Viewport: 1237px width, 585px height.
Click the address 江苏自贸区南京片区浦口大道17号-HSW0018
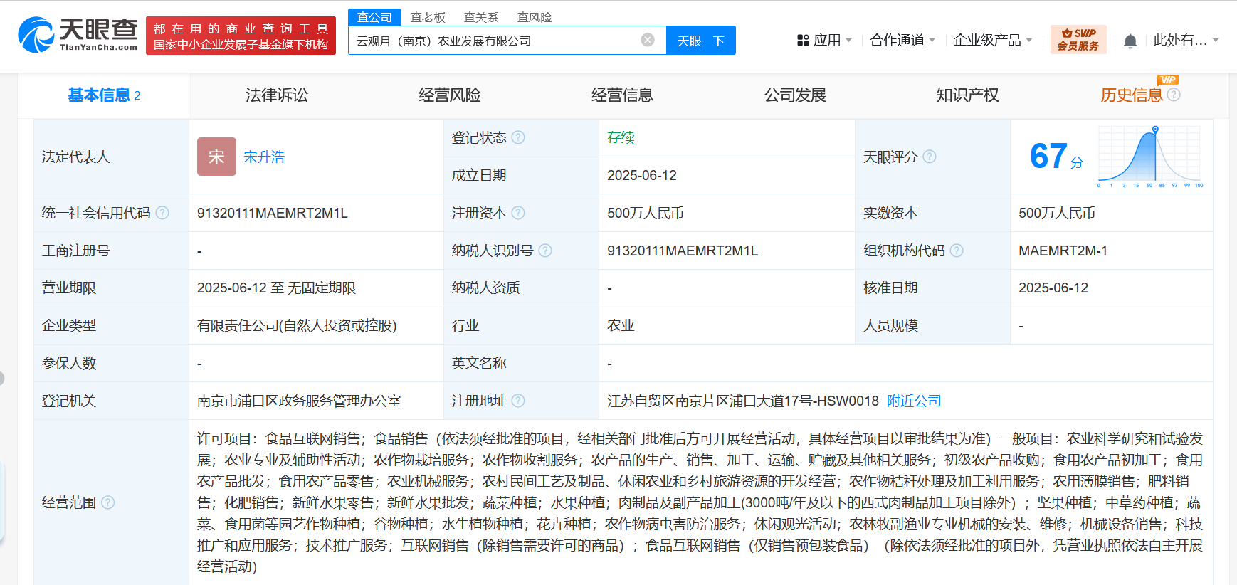click(743, 401)
